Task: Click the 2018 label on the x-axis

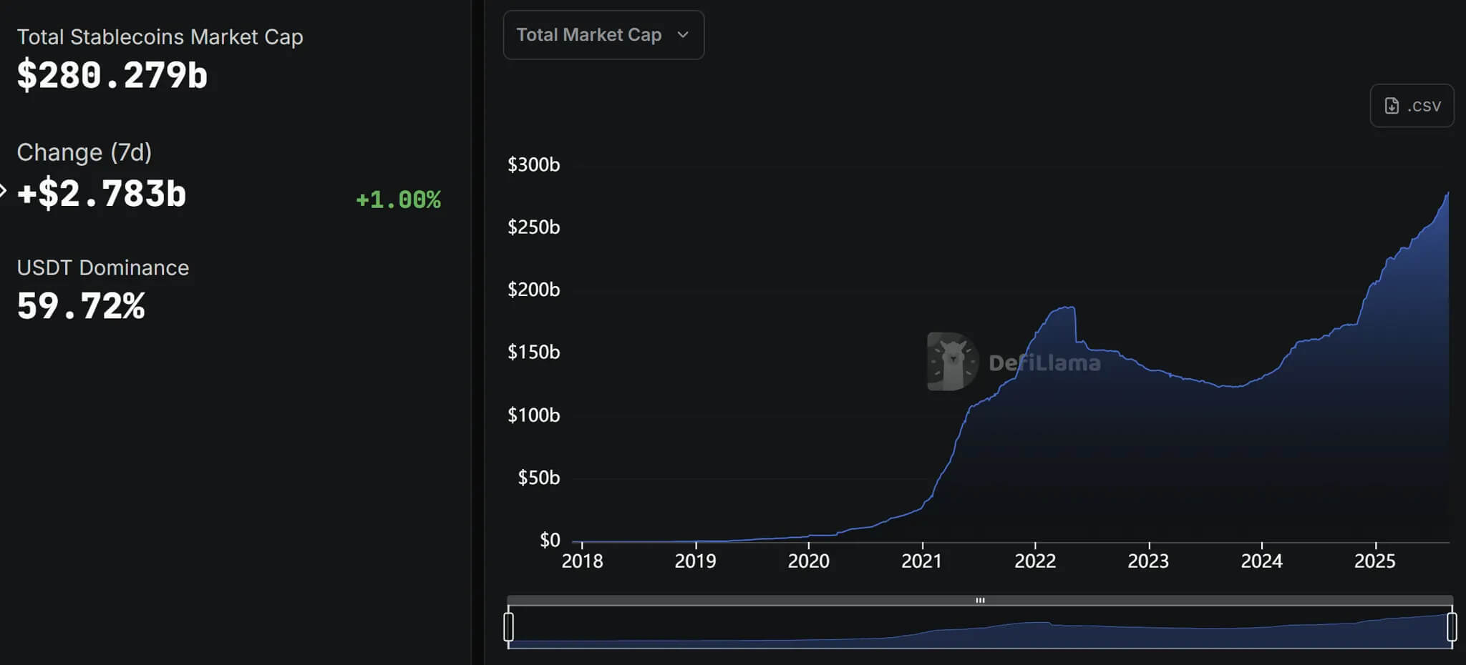Action: [582, 561]
